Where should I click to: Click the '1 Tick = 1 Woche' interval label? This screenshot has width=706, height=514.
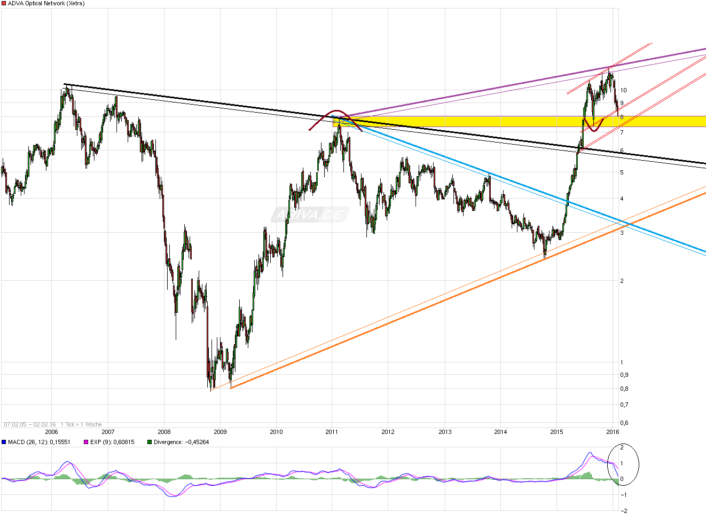coord(81,424)
